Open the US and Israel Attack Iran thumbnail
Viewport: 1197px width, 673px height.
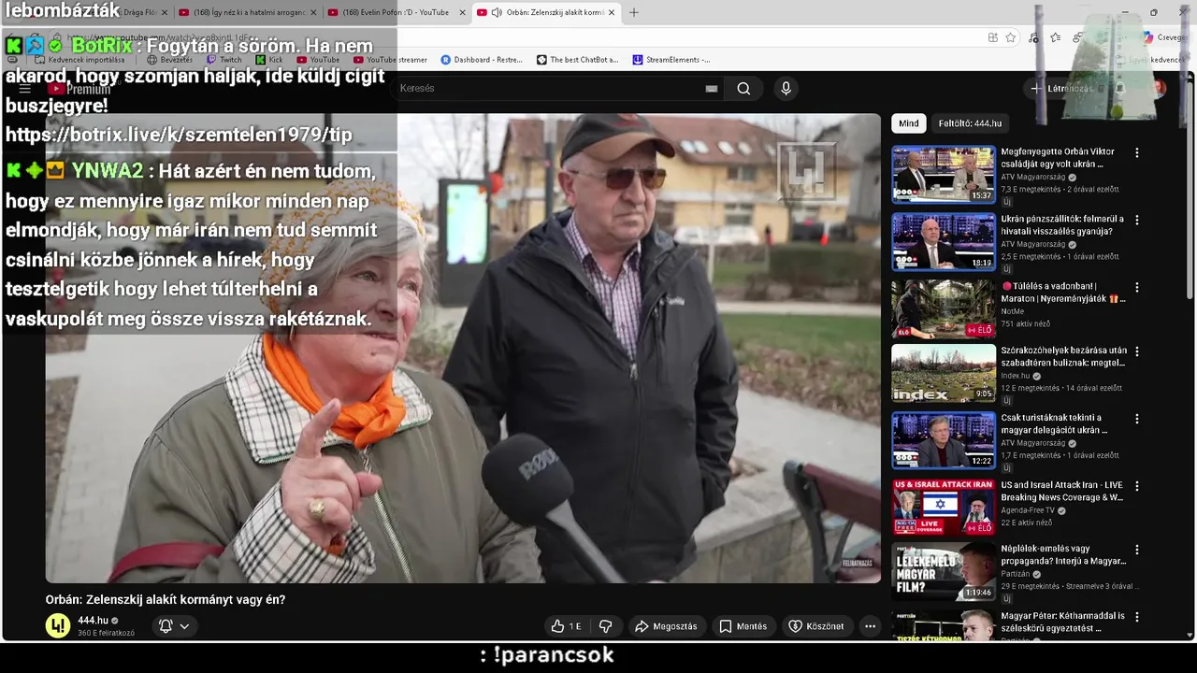point(944,508)
